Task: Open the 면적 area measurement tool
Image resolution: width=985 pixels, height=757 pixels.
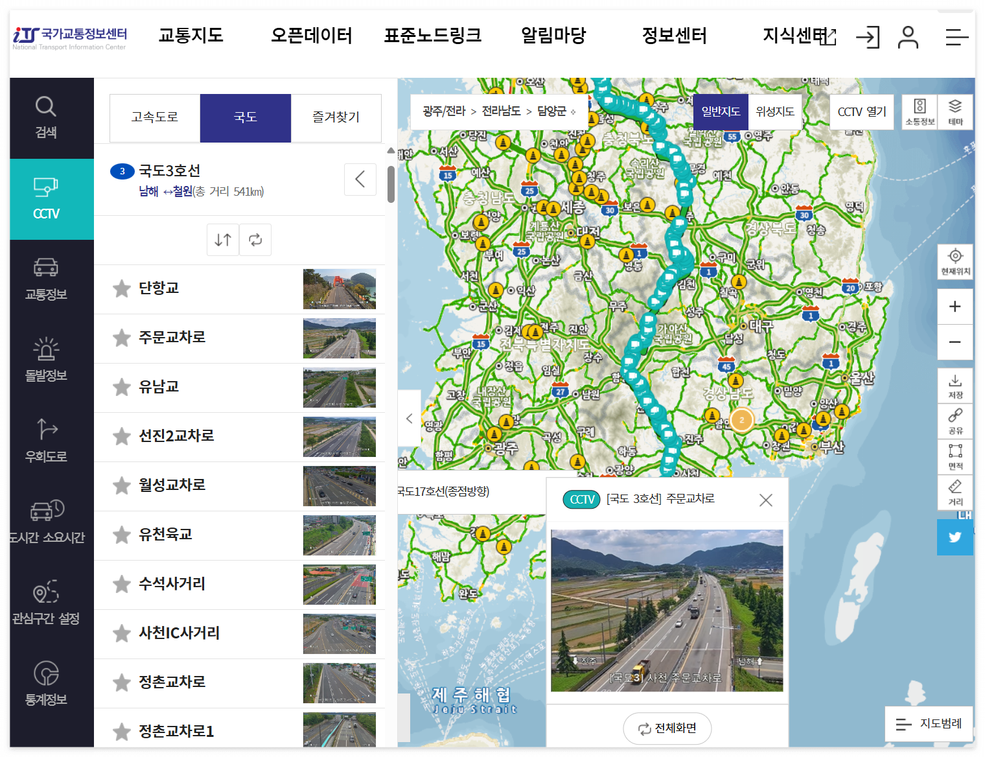Action: coord(955,456)
